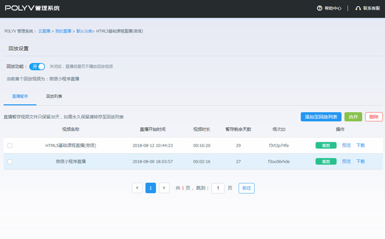Click the POLYV logo in the header
This screenshot has height=239, width=385.
[32, 8]
